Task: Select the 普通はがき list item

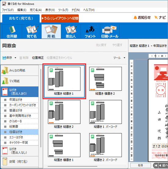Action: click(20, 110)
